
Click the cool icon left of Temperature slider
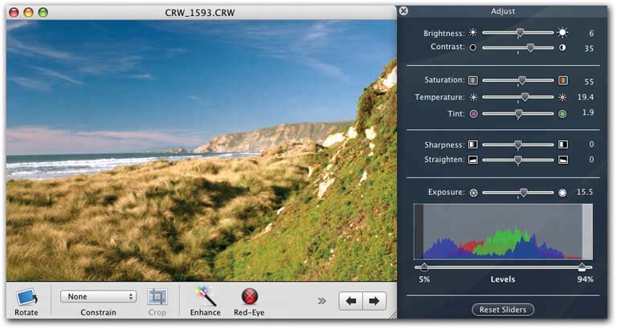pyautogui.click(x=473, y=97)
